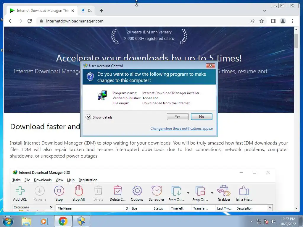Viewport: 303px width, 227px height.
Task: Open View menu in IDM screenshot
Action: (x=59, y=180)
